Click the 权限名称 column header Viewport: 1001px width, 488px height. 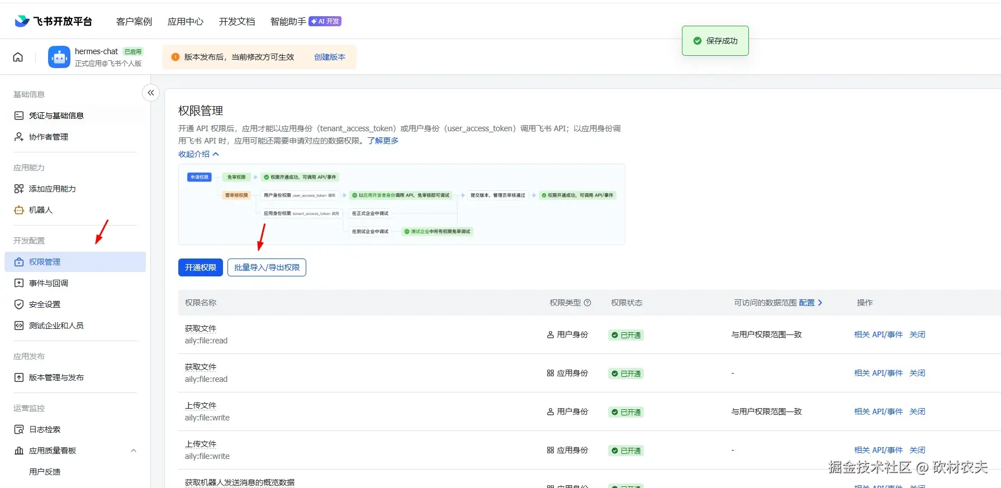coord(201,303)
